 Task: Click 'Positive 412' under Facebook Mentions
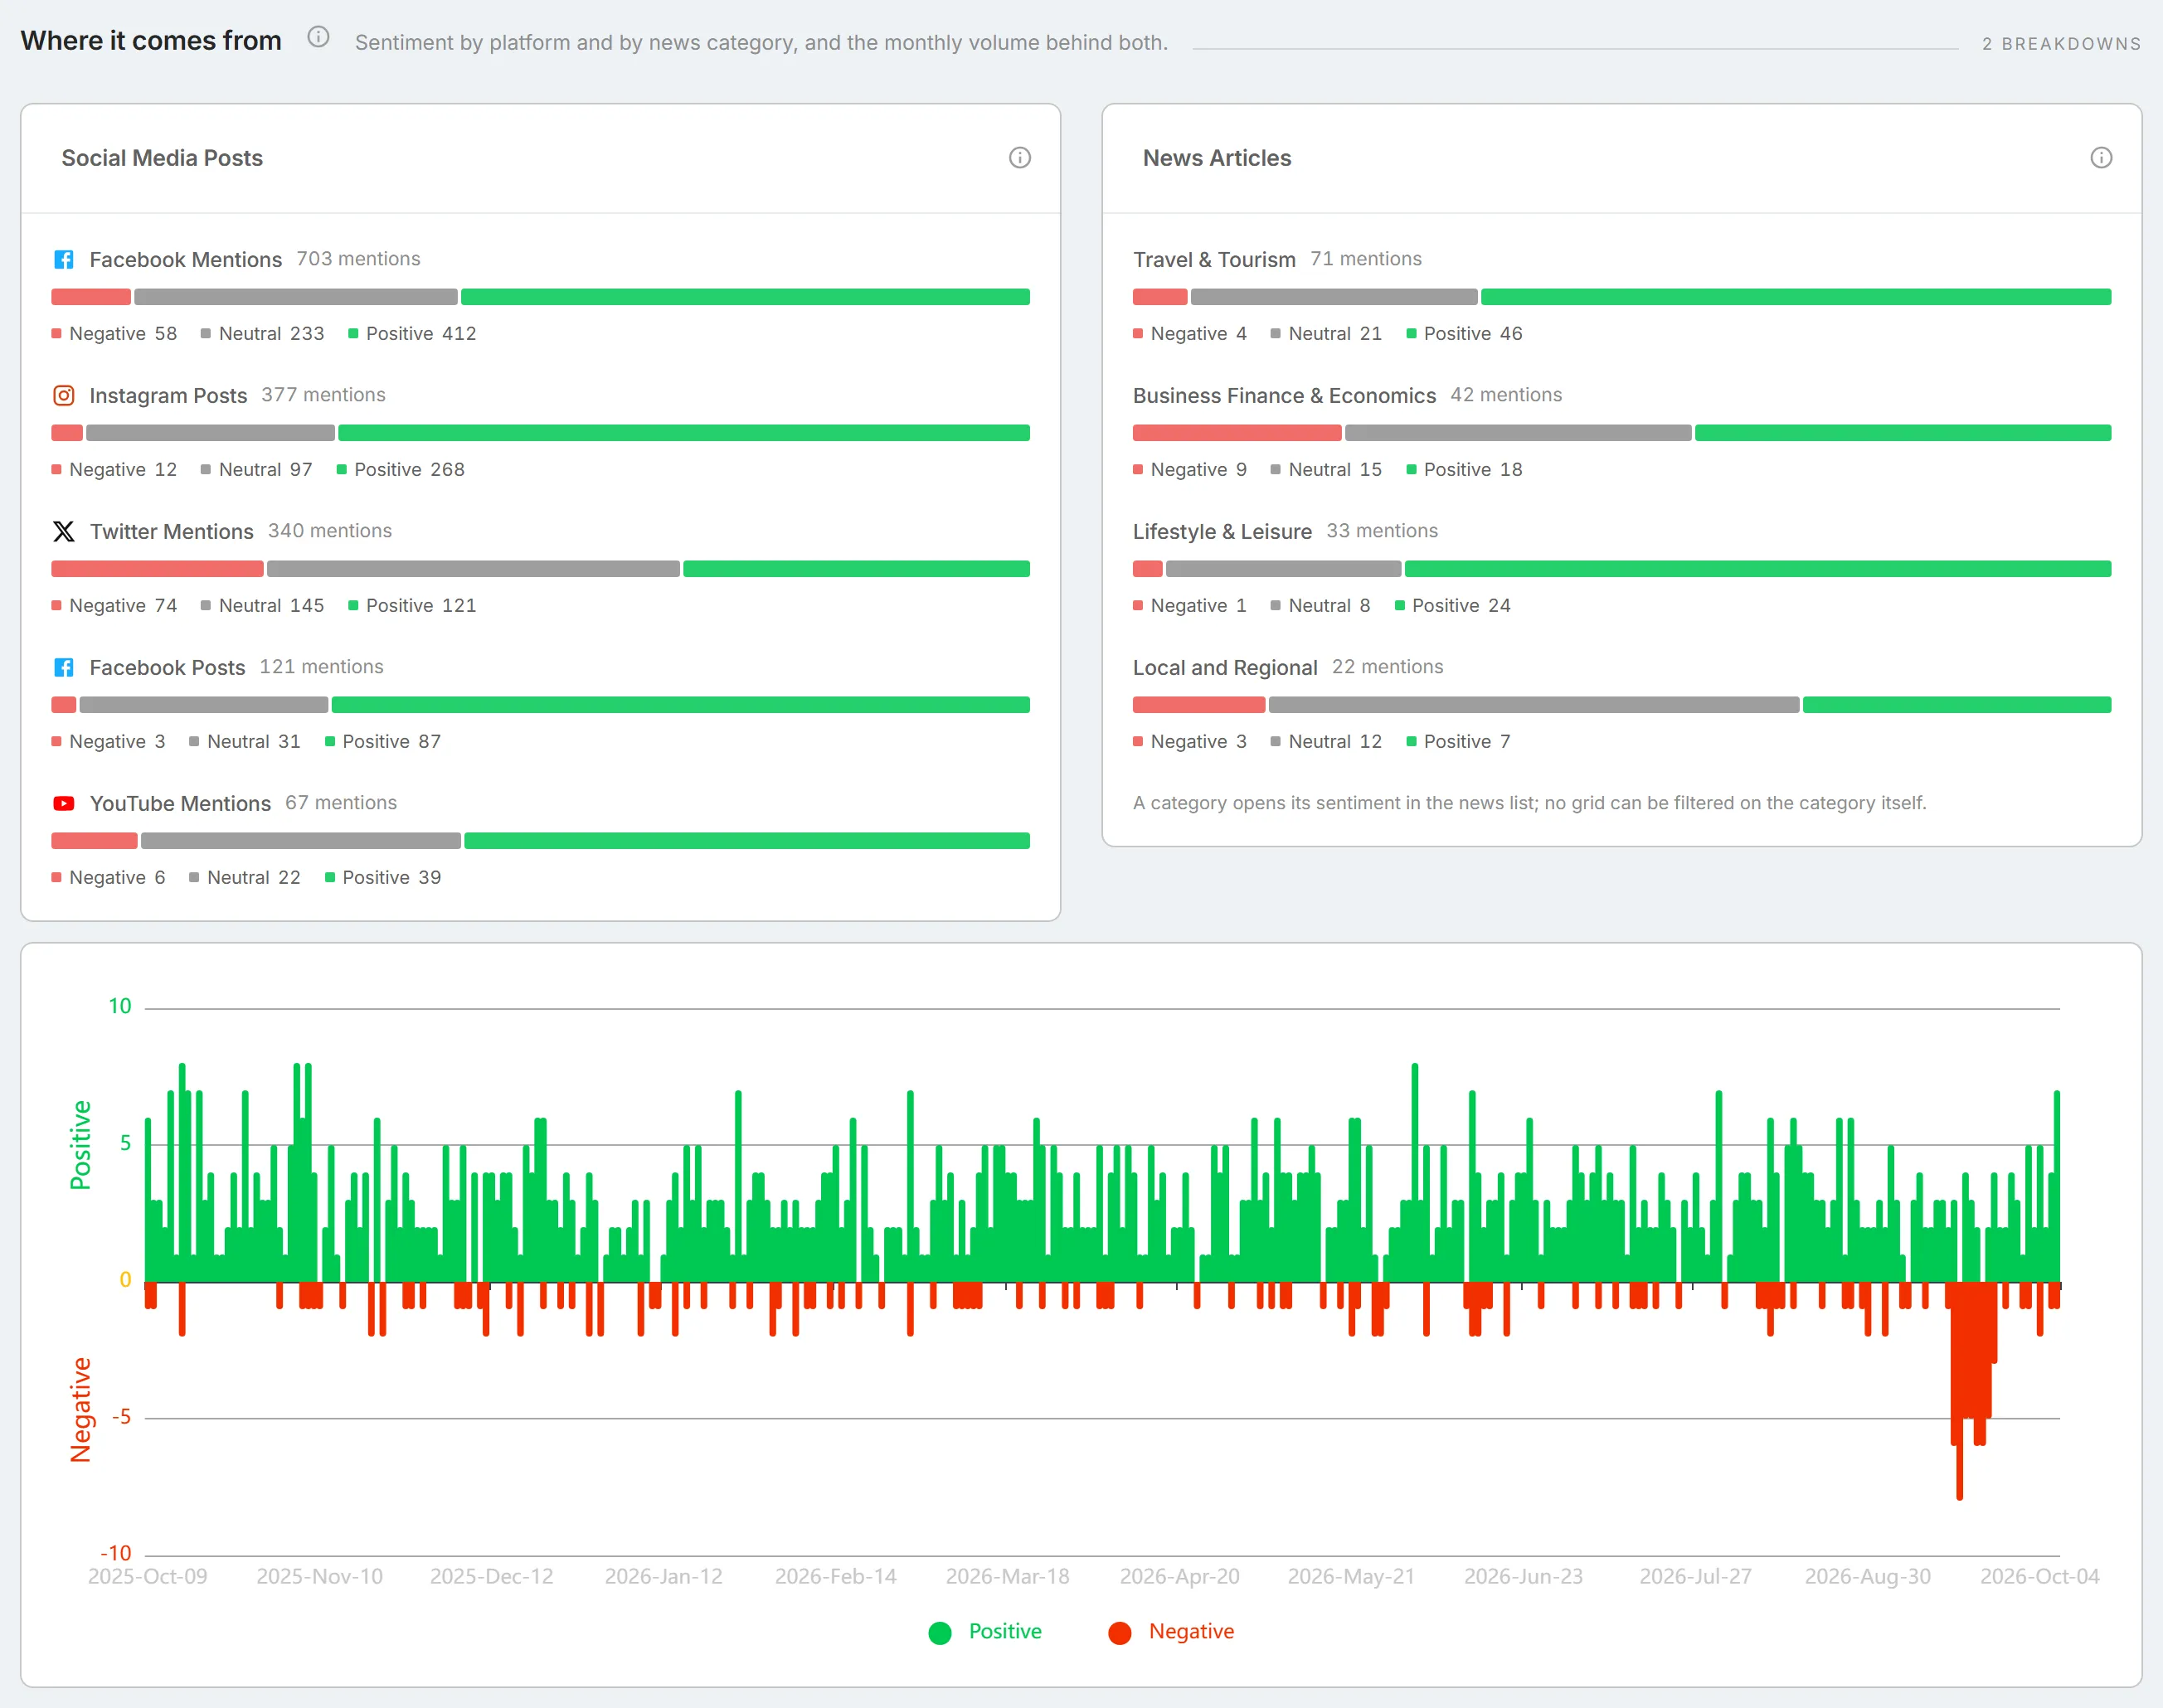412,334
